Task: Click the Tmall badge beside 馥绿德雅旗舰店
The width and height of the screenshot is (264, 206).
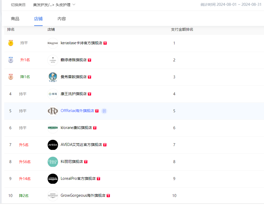Action: coord(90,60)
